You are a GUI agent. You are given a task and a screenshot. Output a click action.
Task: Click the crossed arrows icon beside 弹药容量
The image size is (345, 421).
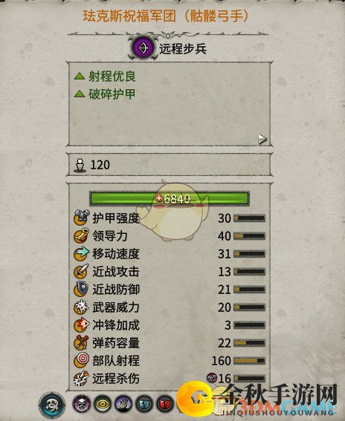[81, 342]
